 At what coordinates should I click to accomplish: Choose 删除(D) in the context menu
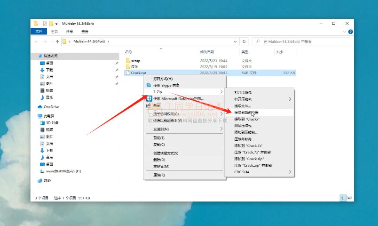click(184, 160)
